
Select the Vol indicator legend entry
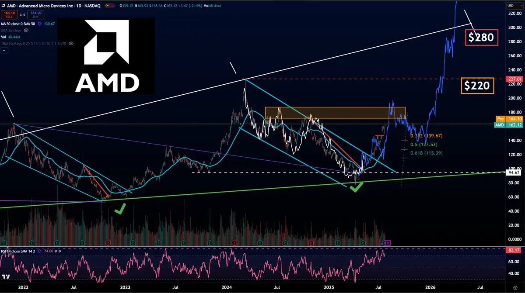[x=3, y=37]
